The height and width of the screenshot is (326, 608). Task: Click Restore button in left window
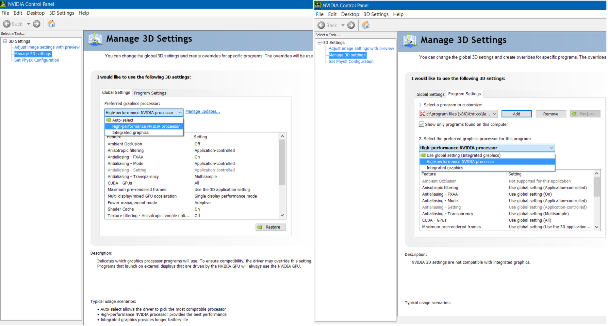271,227
